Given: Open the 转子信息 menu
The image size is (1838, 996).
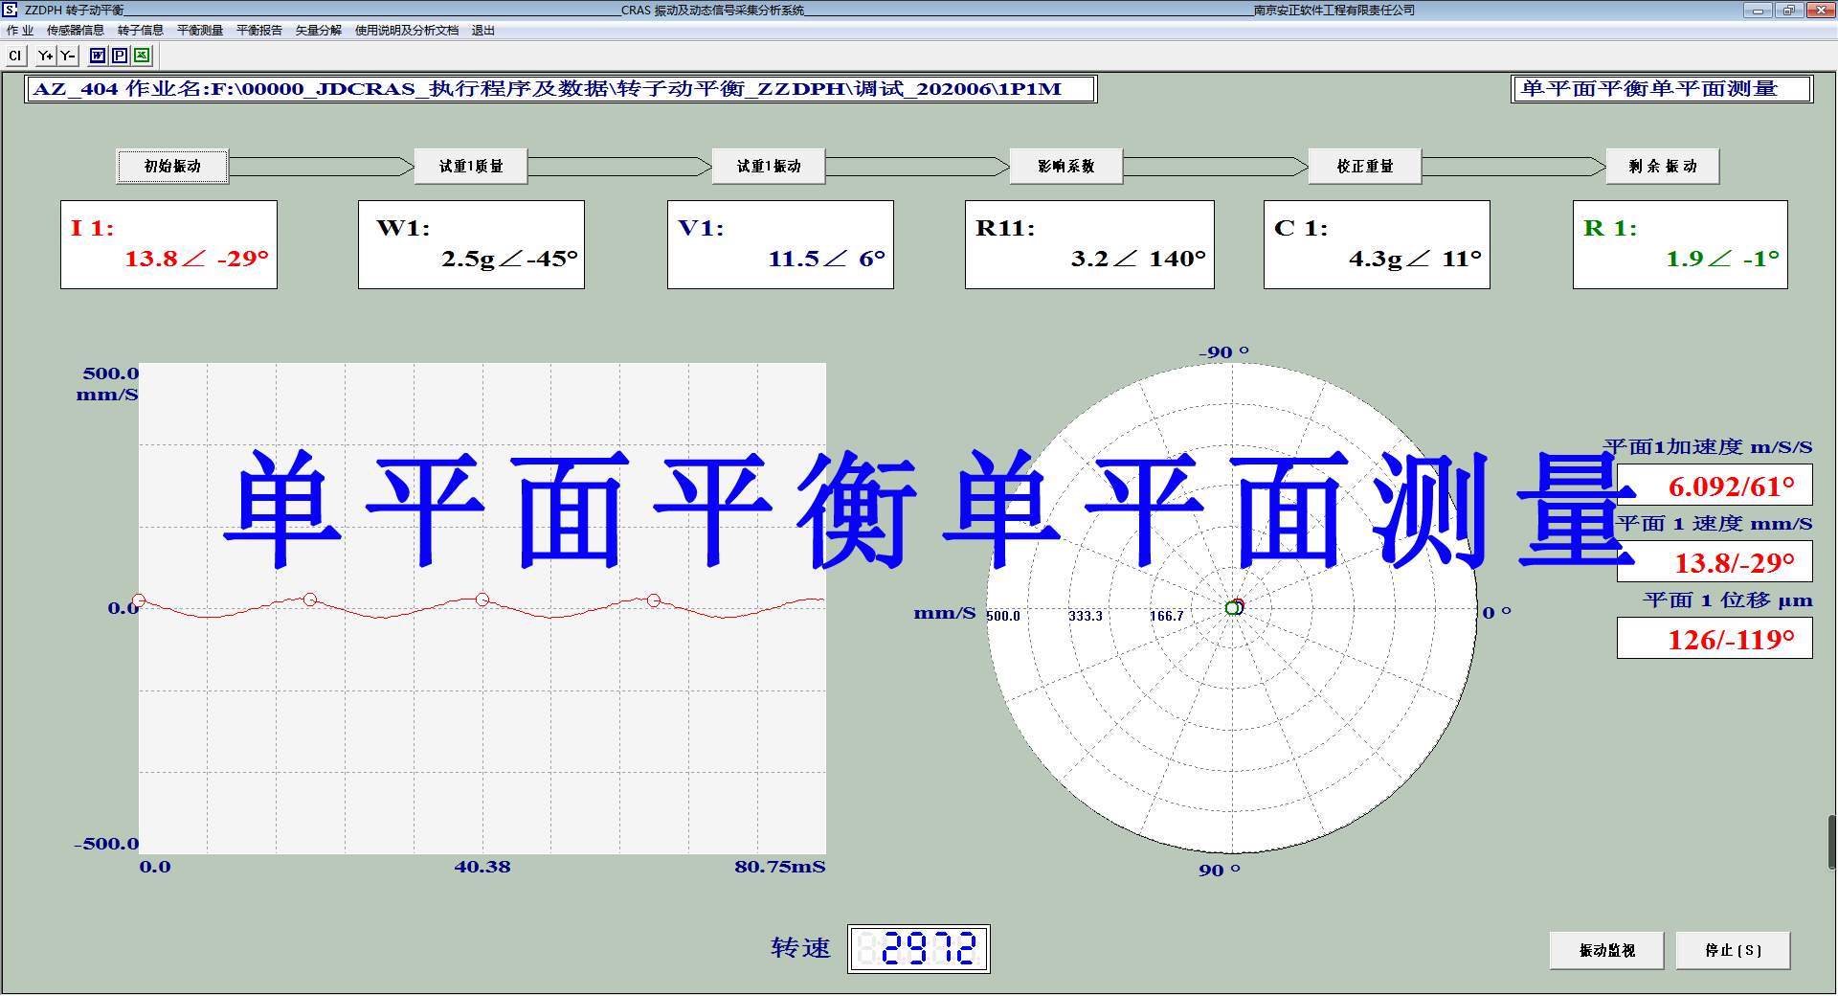Looking at the screenshot, I should [x=141, y=31].
